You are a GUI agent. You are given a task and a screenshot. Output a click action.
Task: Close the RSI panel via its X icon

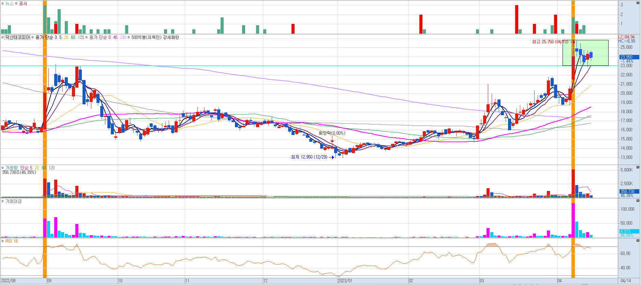(638, 240)
